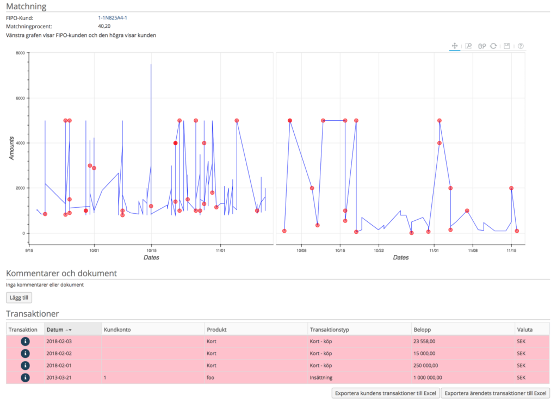The height and width of the screenshot is (403, 557).
Task: Select the 23 558,00 amount cell
Action: (463, 341)
